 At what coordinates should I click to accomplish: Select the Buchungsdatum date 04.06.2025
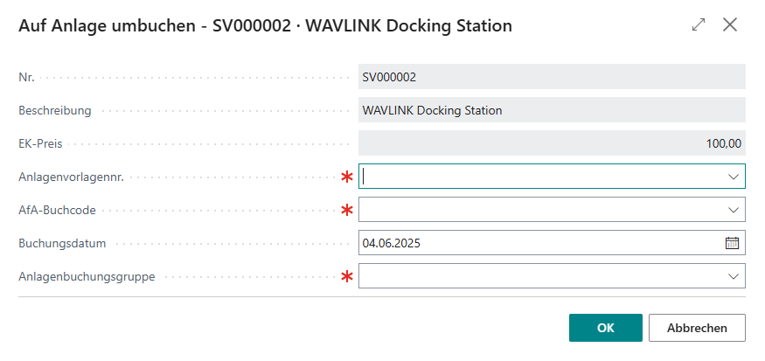392,243
